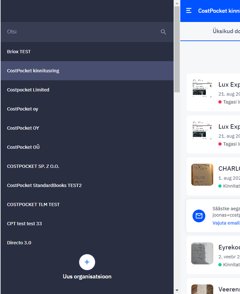Click the blue plus new organisation button
The height and width of the screenshot is (294, 240).
point(87,262)
